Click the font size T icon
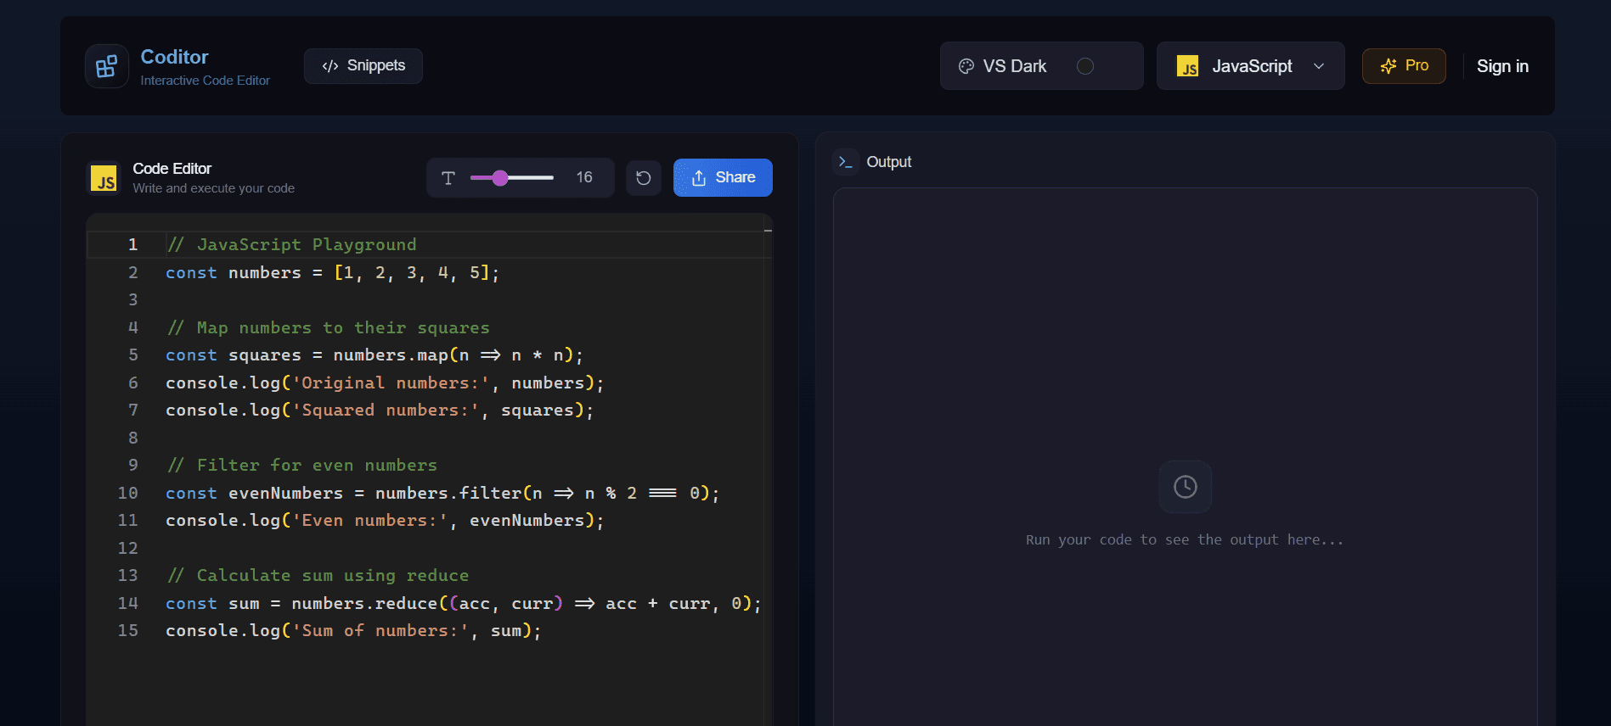 [448, 178]
